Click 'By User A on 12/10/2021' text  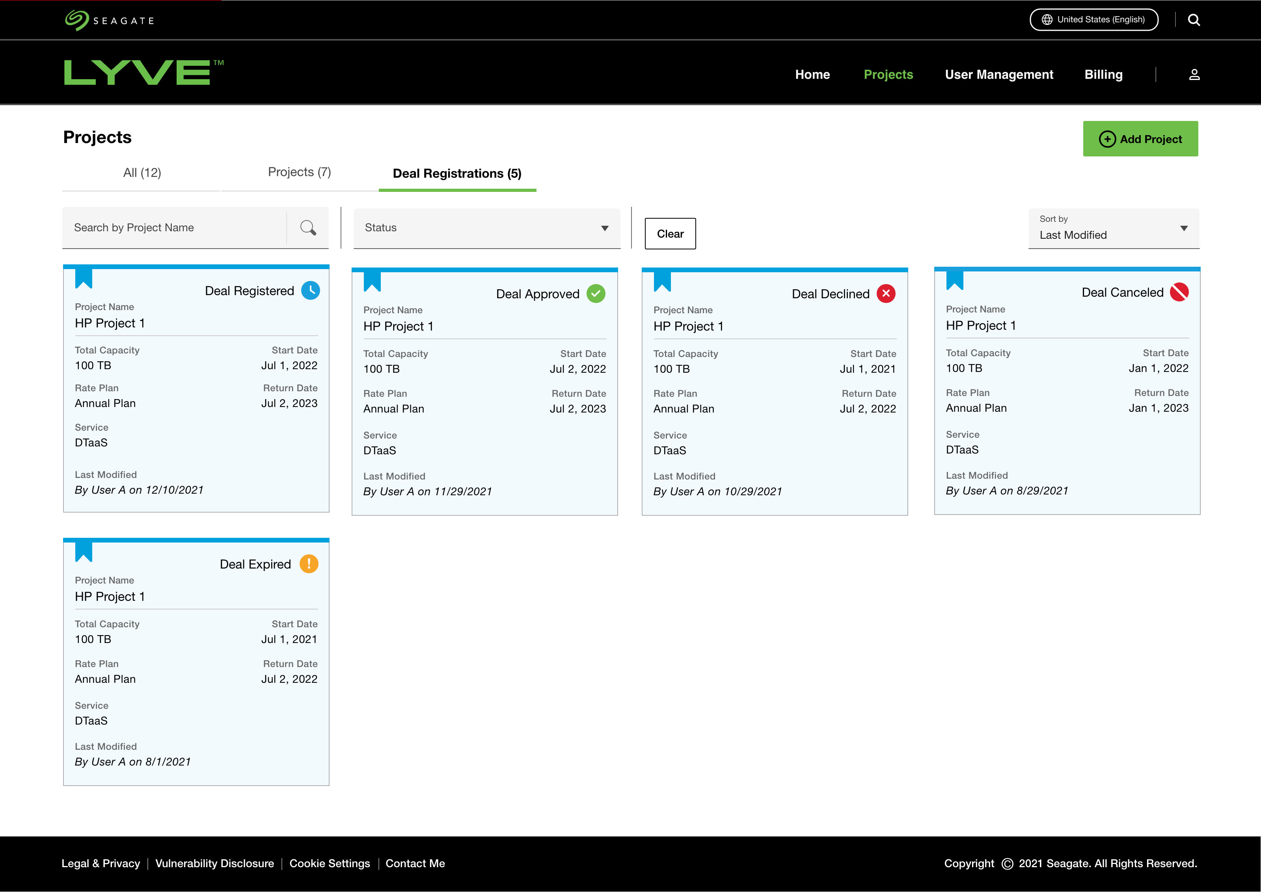(139, 490)
